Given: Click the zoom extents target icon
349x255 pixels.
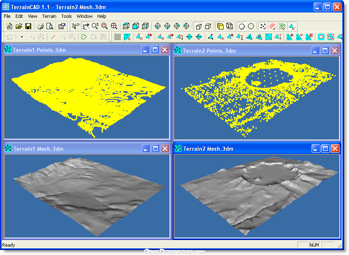Looking at the screenshot, I should coord(114,26).
